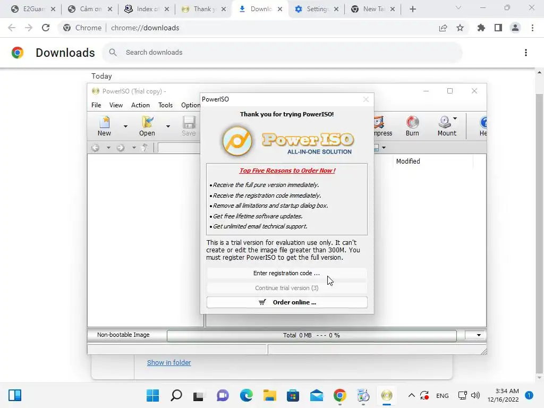Open the taskbar Search icon
The height and width of the screenshot is (408, 544).
(x=176, y=395)
